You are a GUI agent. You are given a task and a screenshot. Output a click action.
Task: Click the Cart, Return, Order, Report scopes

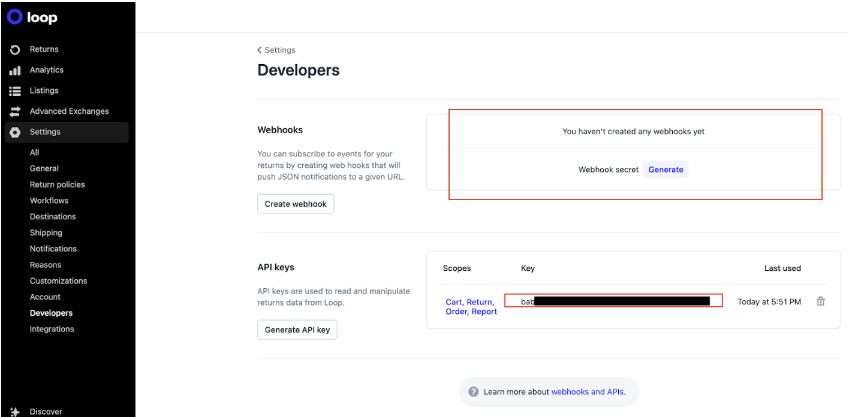click(x=471, y=307)
